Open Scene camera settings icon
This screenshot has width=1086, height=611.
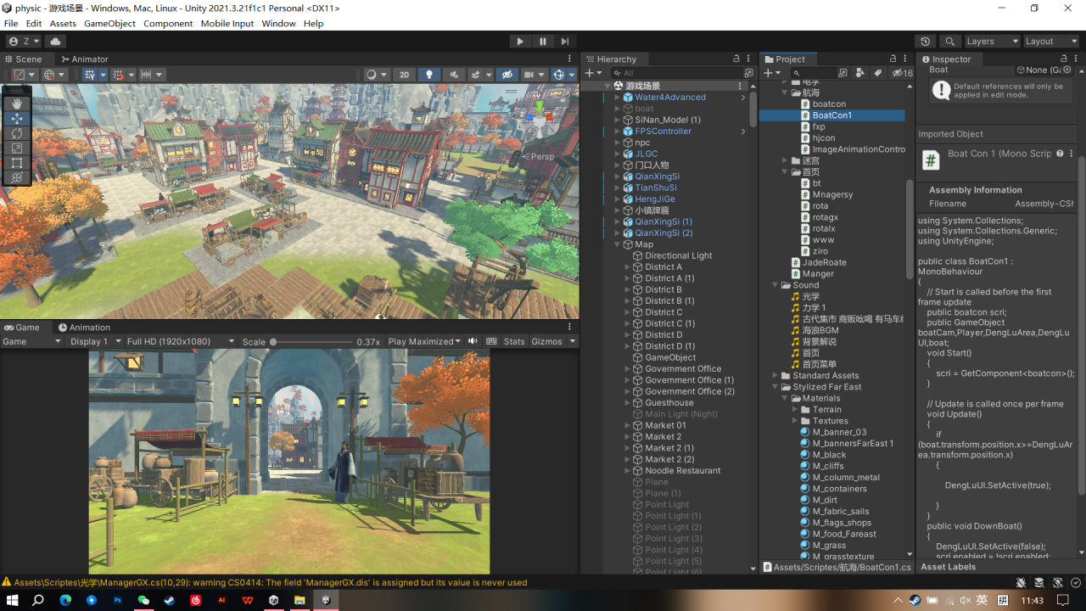click(533, 75)
